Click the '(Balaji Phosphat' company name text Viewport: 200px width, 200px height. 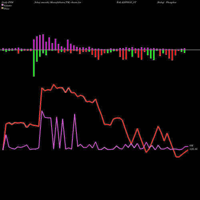click(x=166, y=2)
